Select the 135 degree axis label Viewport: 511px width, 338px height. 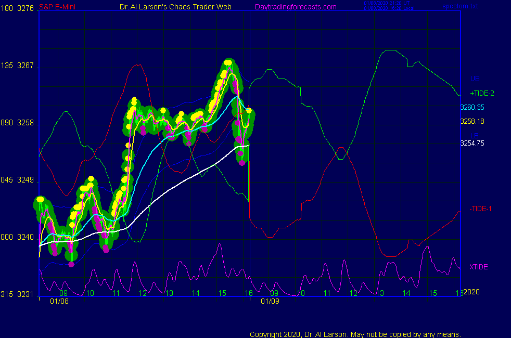7,66
